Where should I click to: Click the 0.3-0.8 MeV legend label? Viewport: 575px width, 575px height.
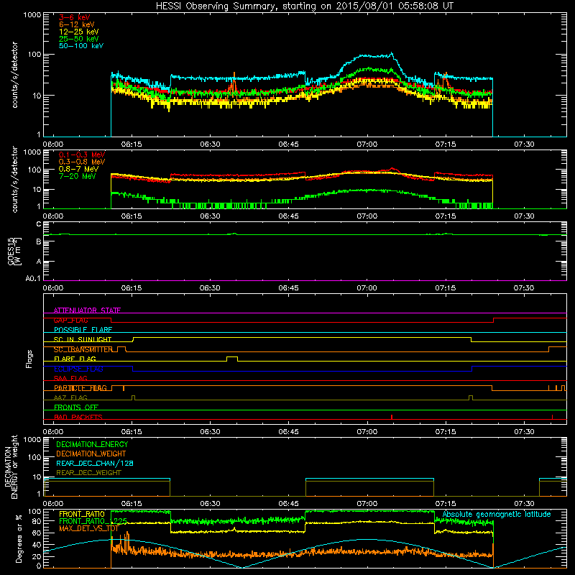(82, 162)
